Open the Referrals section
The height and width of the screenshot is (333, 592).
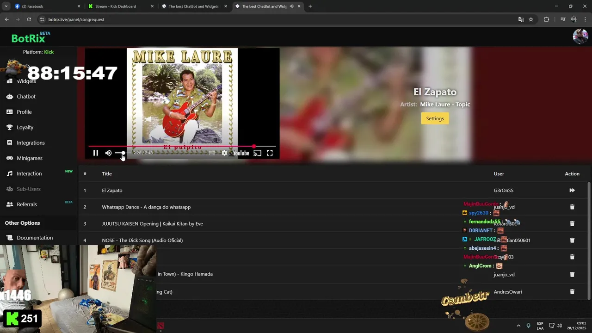tap(27, 204)
